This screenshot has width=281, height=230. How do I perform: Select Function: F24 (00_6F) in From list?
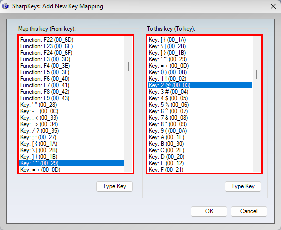(x=71, y=53)
